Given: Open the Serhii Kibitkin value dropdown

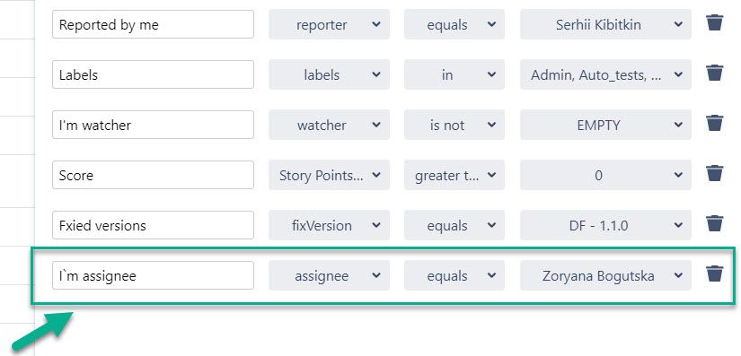Looking at the screenshot, I should (x=605, y=24).
